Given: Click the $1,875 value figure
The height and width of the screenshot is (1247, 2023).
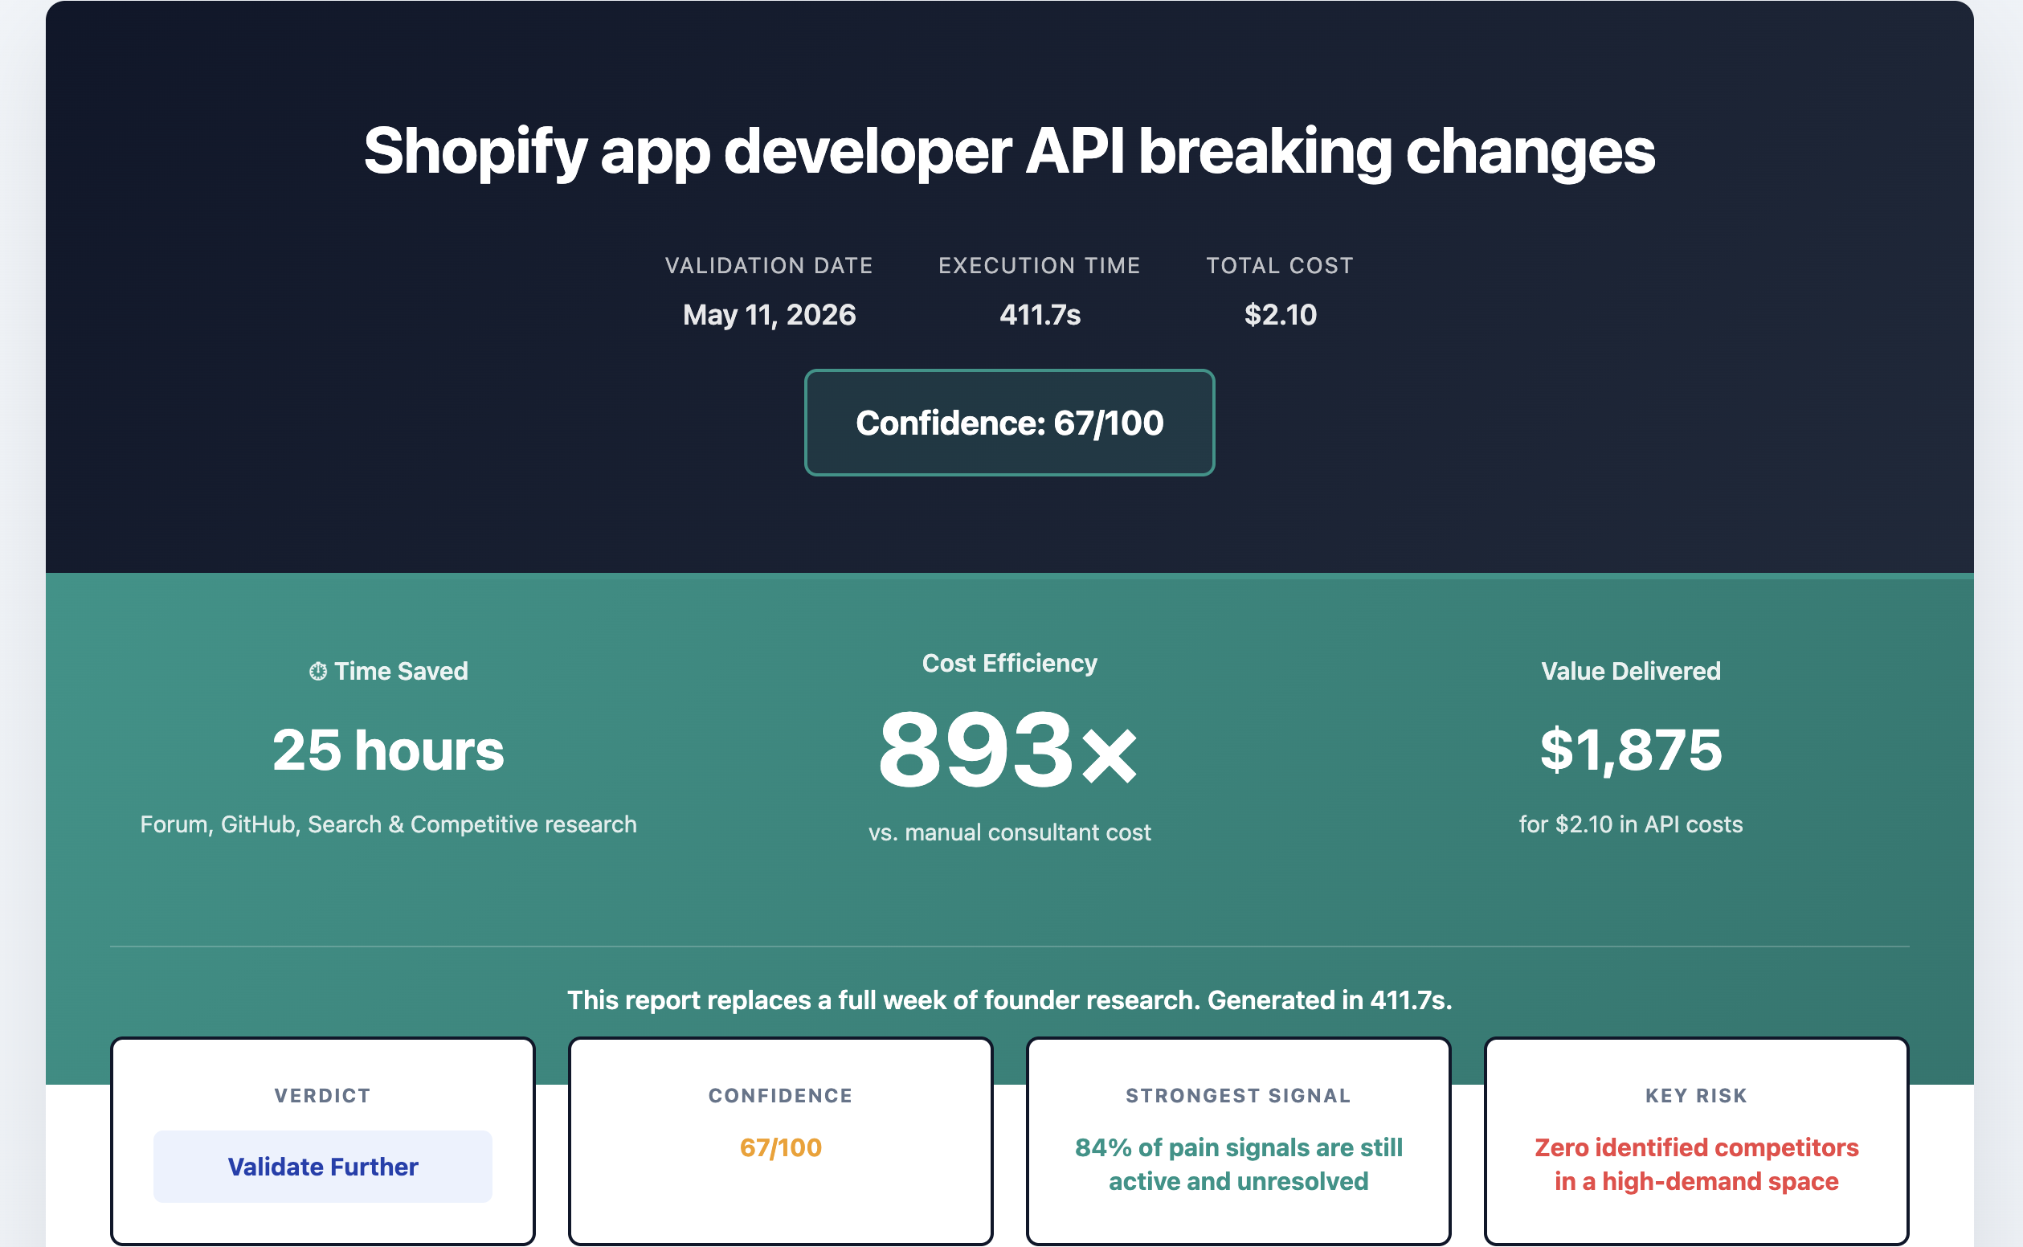Looking at the screenshot, I should 1631,750.
